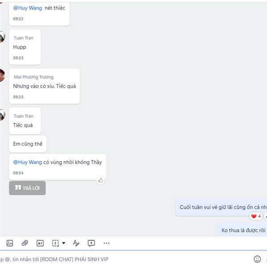The image size is (267, 267).
Task: Like the message with thumbs-up icon
Action: (101, 180)
